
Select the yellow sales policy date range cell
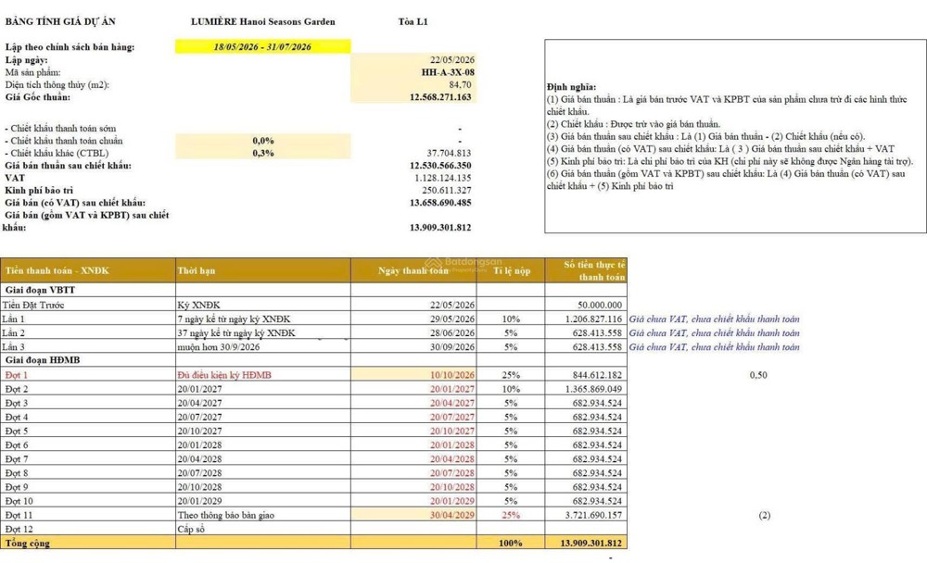pos(263,46)
